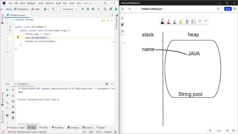The image size is (238, 134).
Task: Go to next highlighted error arrow
Action: click(112, 20)
